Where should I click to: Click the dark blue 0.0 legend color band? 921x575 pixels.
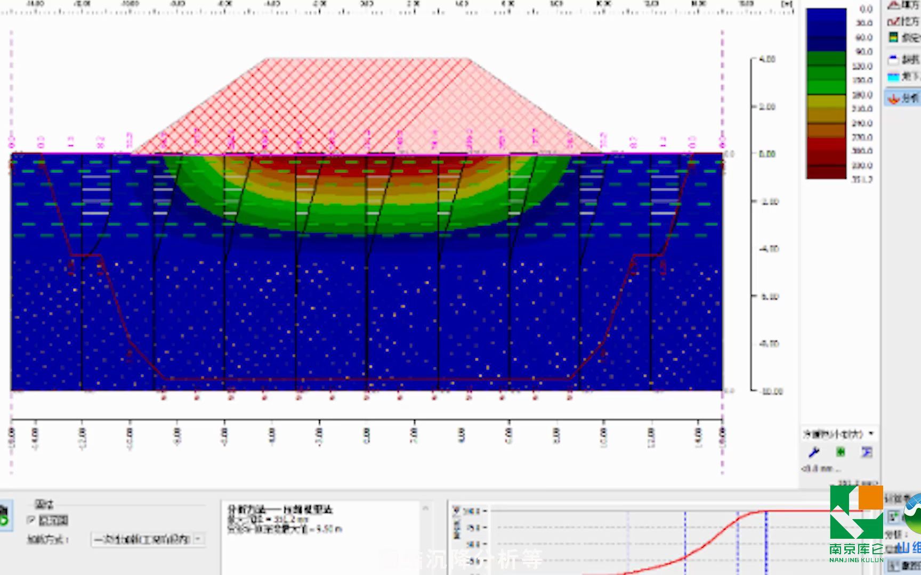[826, 15]
